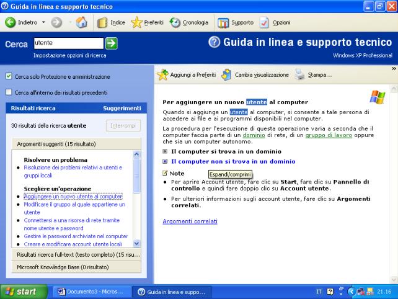
Task: Click the Cerca search input field
Action: pos(69,43)
